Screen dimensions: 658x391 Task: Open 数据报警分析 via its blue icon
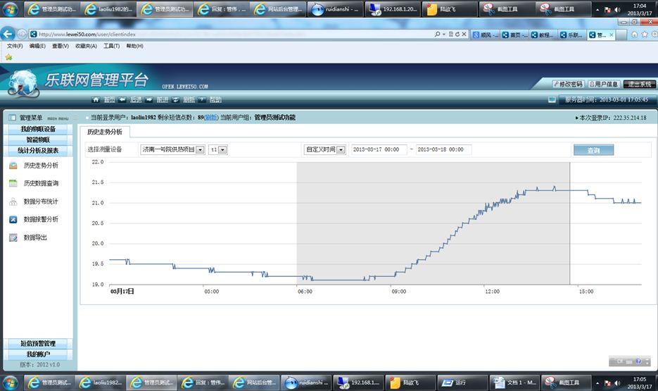[13, 220]
